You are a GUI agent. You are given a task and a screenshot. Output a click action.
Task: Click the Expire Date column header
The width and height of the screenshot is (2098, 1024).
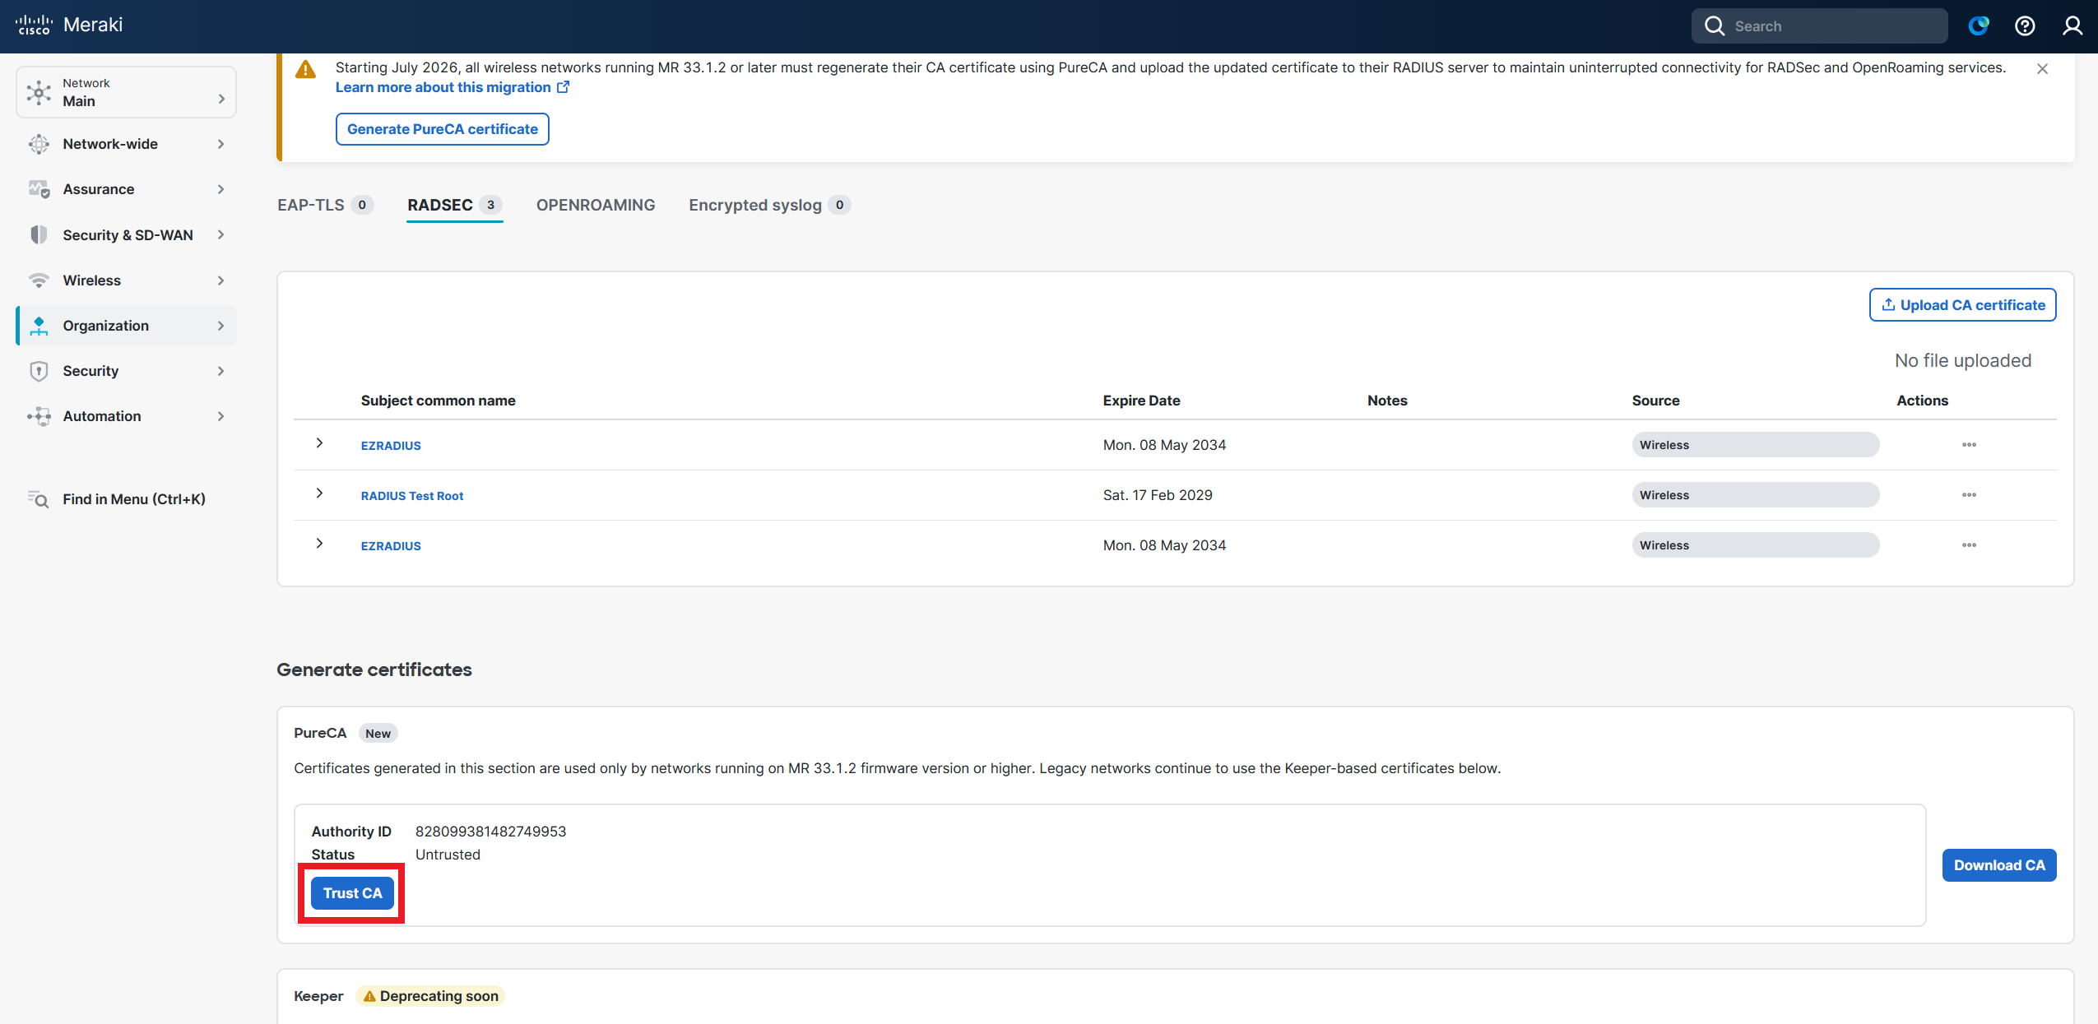[x=1141, y=401]
